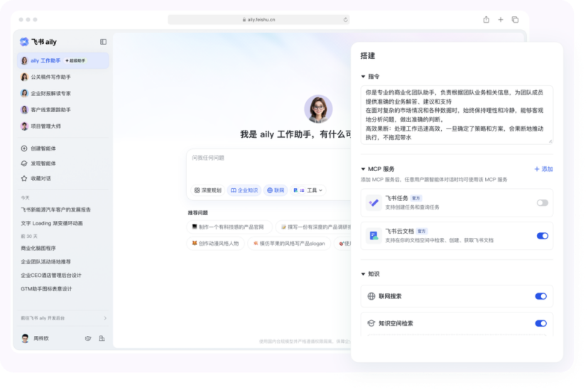Open the aily 工作助手 assistant
Image resolution: width=588 pixels, height=392 pixels.
coord(63,61)
